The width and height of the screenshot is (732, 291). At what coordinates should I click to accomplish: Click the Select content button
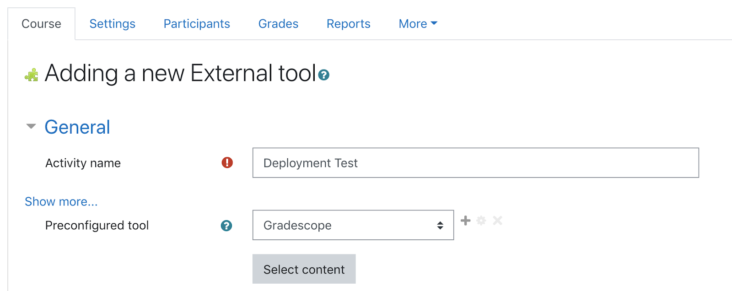coord(304,269)
